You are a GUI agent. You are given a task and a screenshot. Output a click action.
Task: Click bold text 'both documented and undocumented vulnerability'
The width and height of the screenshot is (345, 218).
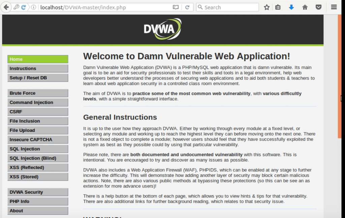(x=186, y=155)
